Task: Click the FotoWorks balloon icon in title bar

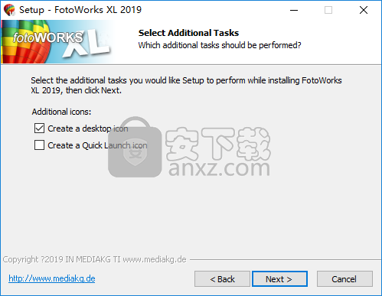Action: (x=9, y=10)
